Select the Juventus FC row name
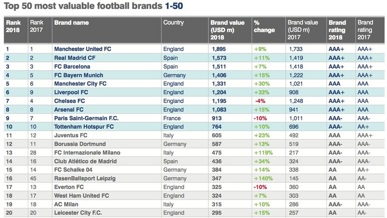This screenshot has height=218, width=387. pos(71,135)
